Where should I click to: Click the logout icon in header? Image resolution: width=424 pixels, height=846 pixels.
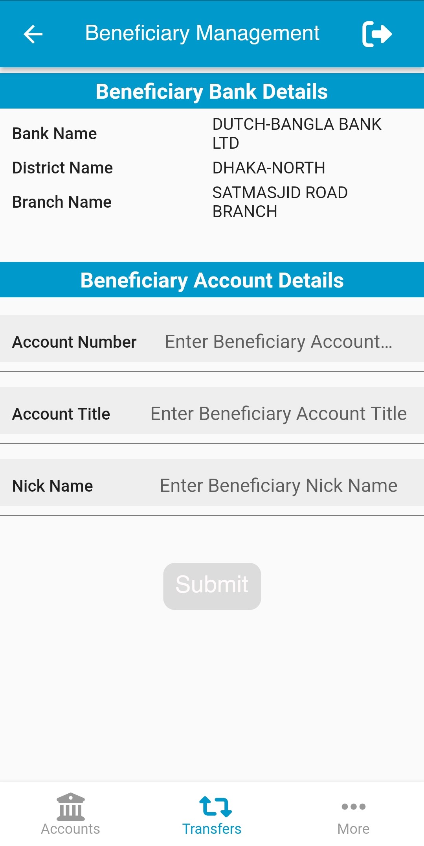point(376,34)
